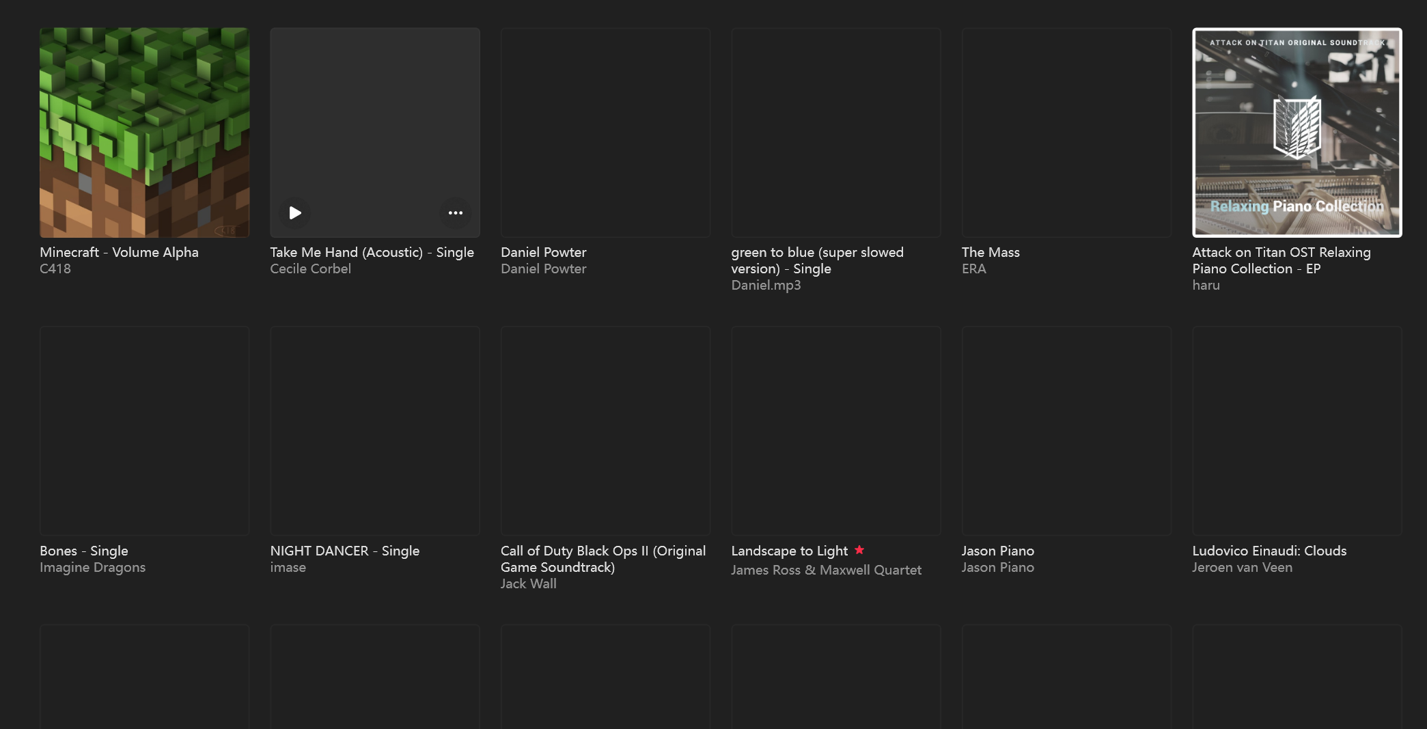Image resolution: width=1427 pixels, height=729 pixels.
Task: Open NIGHT DANCER - Single artwork tile
Action: pyautogui.click(x=375, y=430)
